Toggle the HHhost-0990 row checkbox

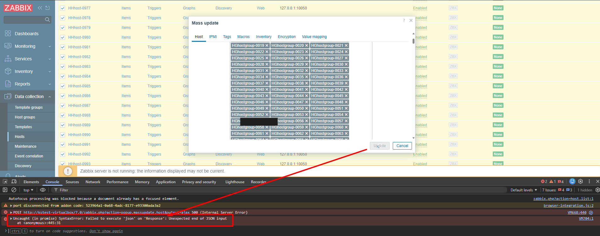pyautogui.click(x=63, y=135)
